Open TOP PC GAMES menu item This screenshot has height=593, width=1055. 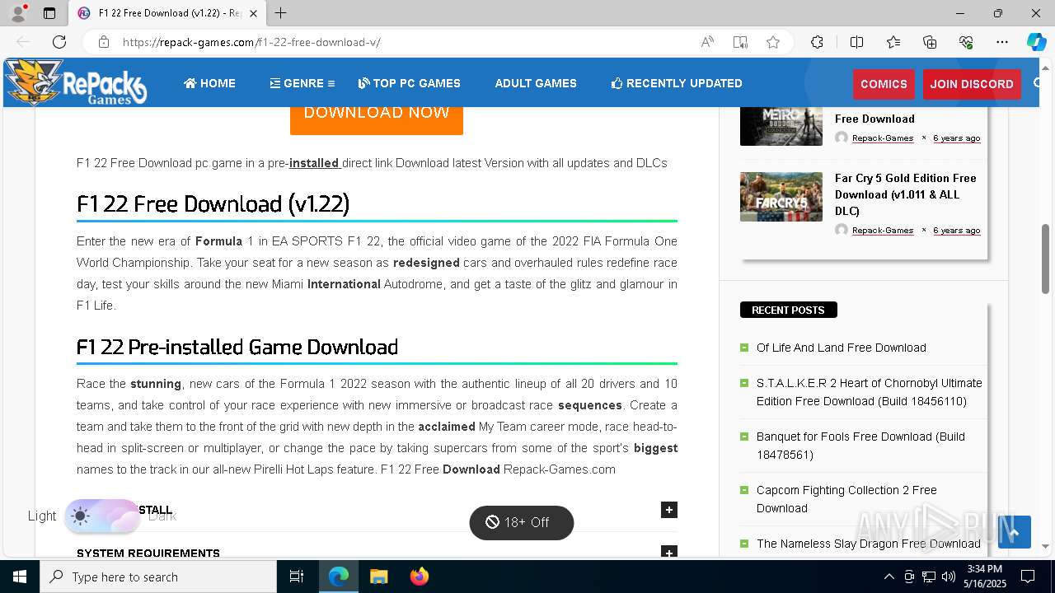pyautogui.click(x=409, y=83)
